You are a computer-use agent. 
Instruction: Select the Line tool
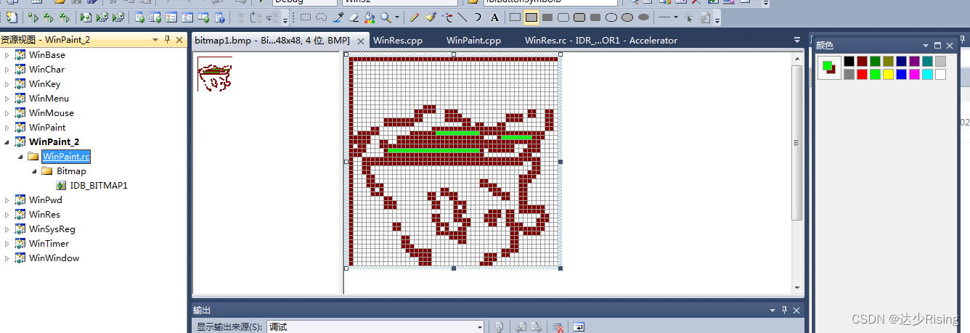pyautogui.click(x=462, y=17)
